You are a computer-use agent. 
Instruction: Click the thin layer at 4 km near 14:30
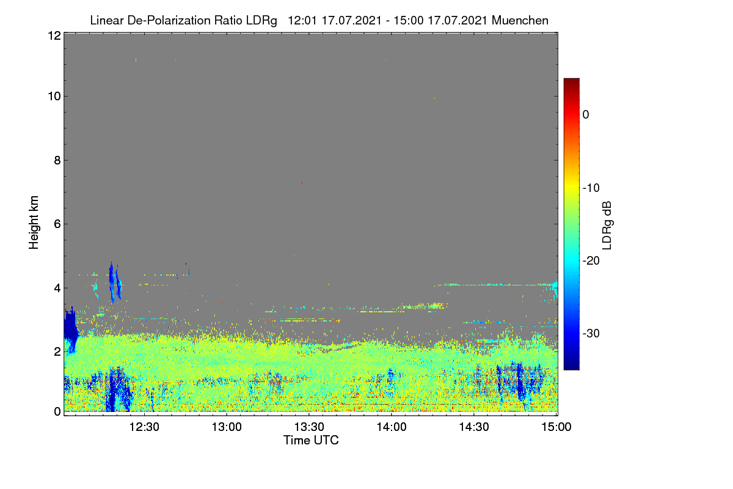(x=495, y=284)
